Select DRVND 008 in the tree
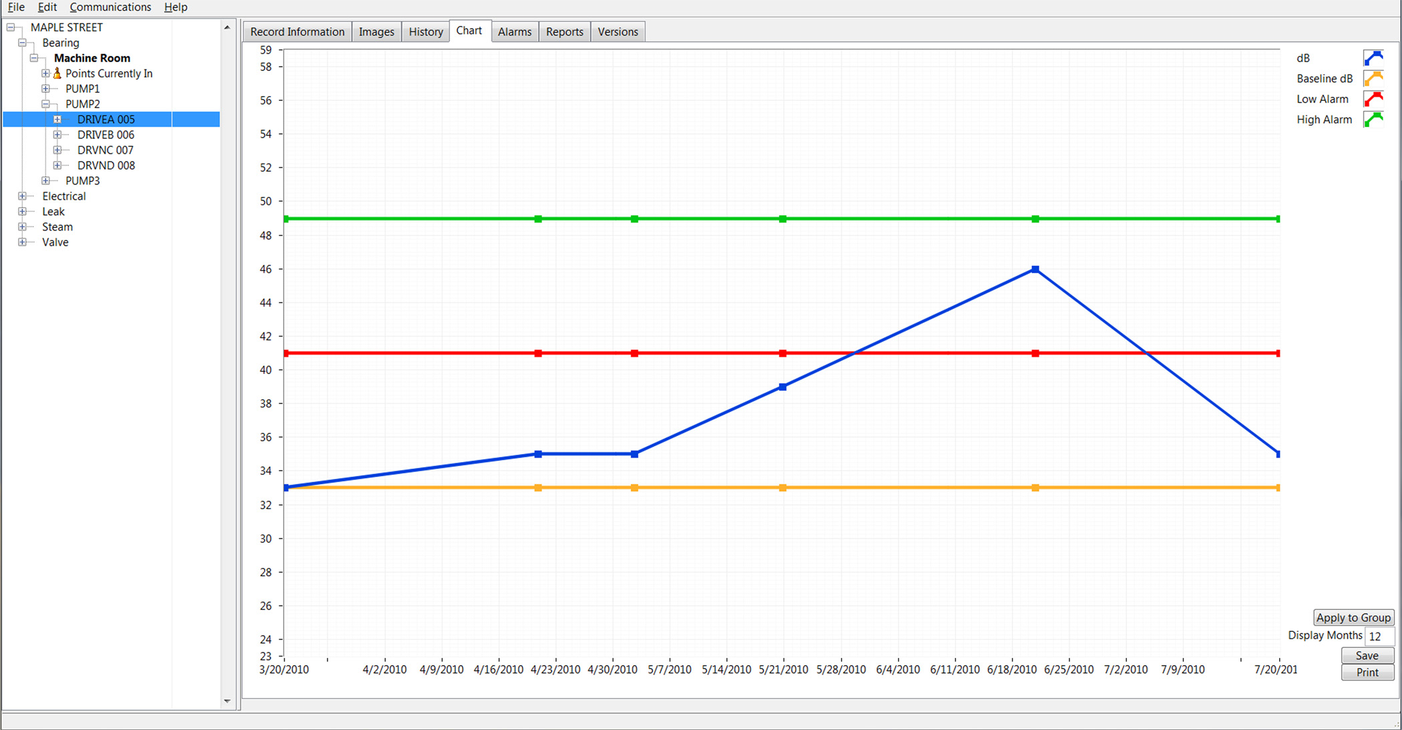 tap(105, 166)
